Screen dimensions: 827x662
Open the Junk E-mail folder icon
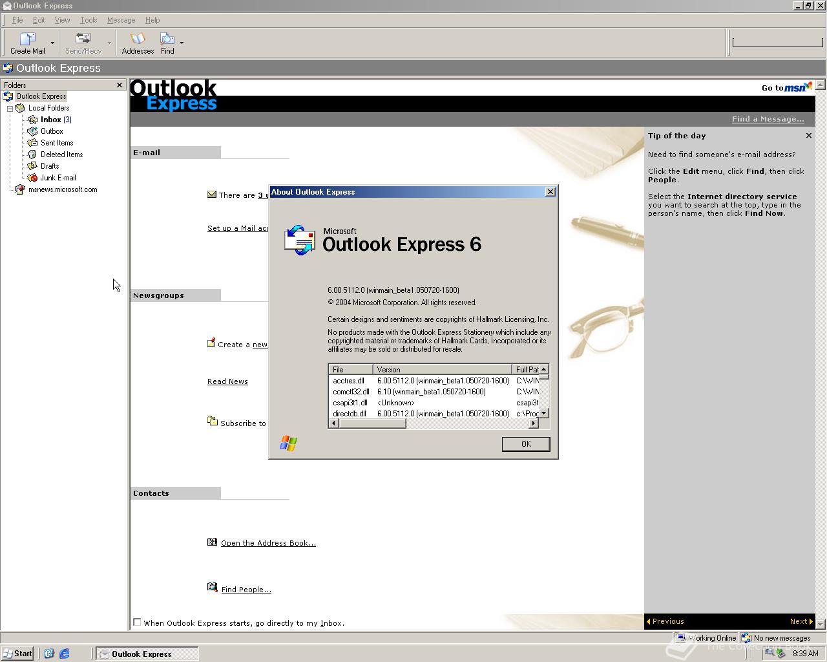point(32,178)
